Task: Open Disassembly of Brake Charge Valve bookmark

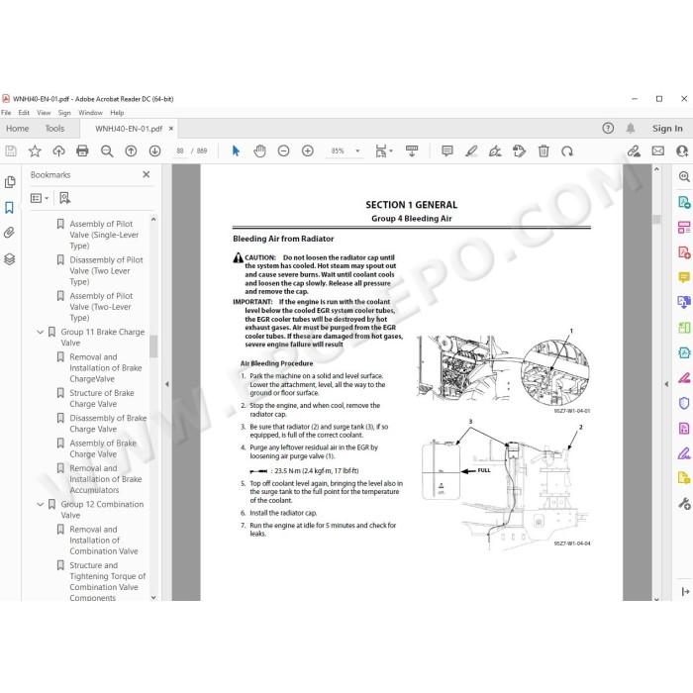Action: coord(108,424)
